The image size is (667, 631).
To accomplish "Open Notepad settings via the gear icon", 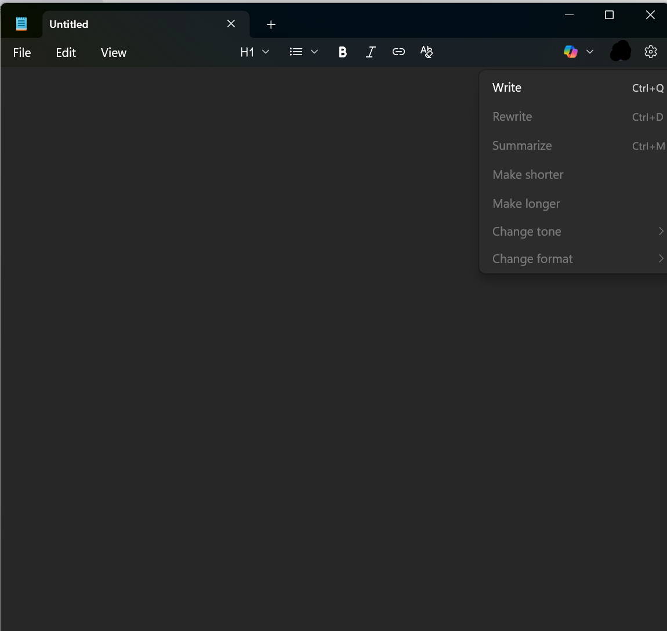I will pos(650,52).
